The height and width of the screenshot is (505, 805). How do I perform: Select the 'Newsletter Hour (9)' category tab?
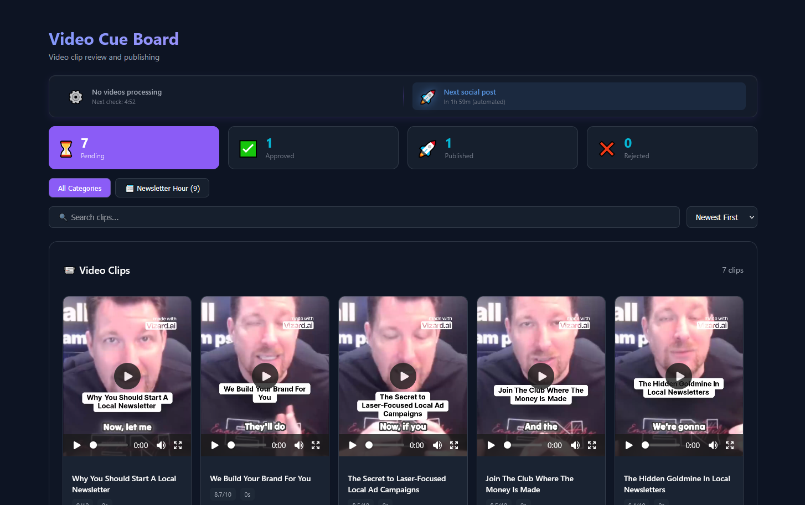[162, 188]
